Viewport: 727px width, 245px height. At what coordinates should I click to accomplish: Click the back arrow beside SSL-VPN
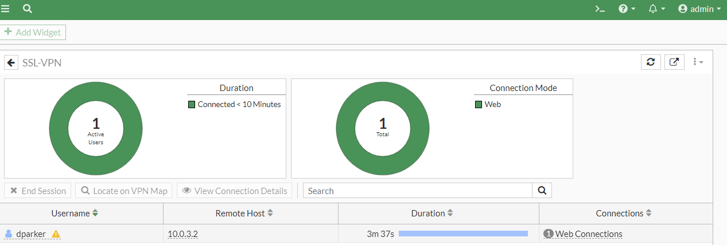[11, 62]
